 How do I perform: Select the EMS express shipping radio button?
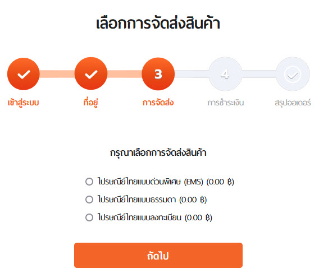point(89,182)
